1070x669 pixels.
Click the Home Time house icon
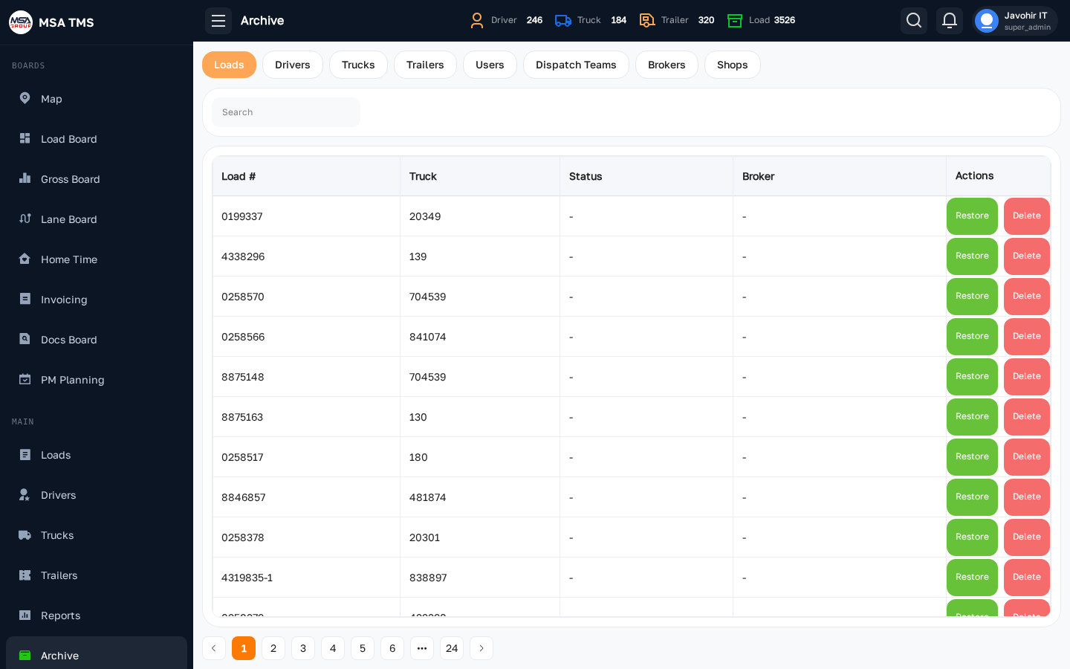tap(25, 259)
